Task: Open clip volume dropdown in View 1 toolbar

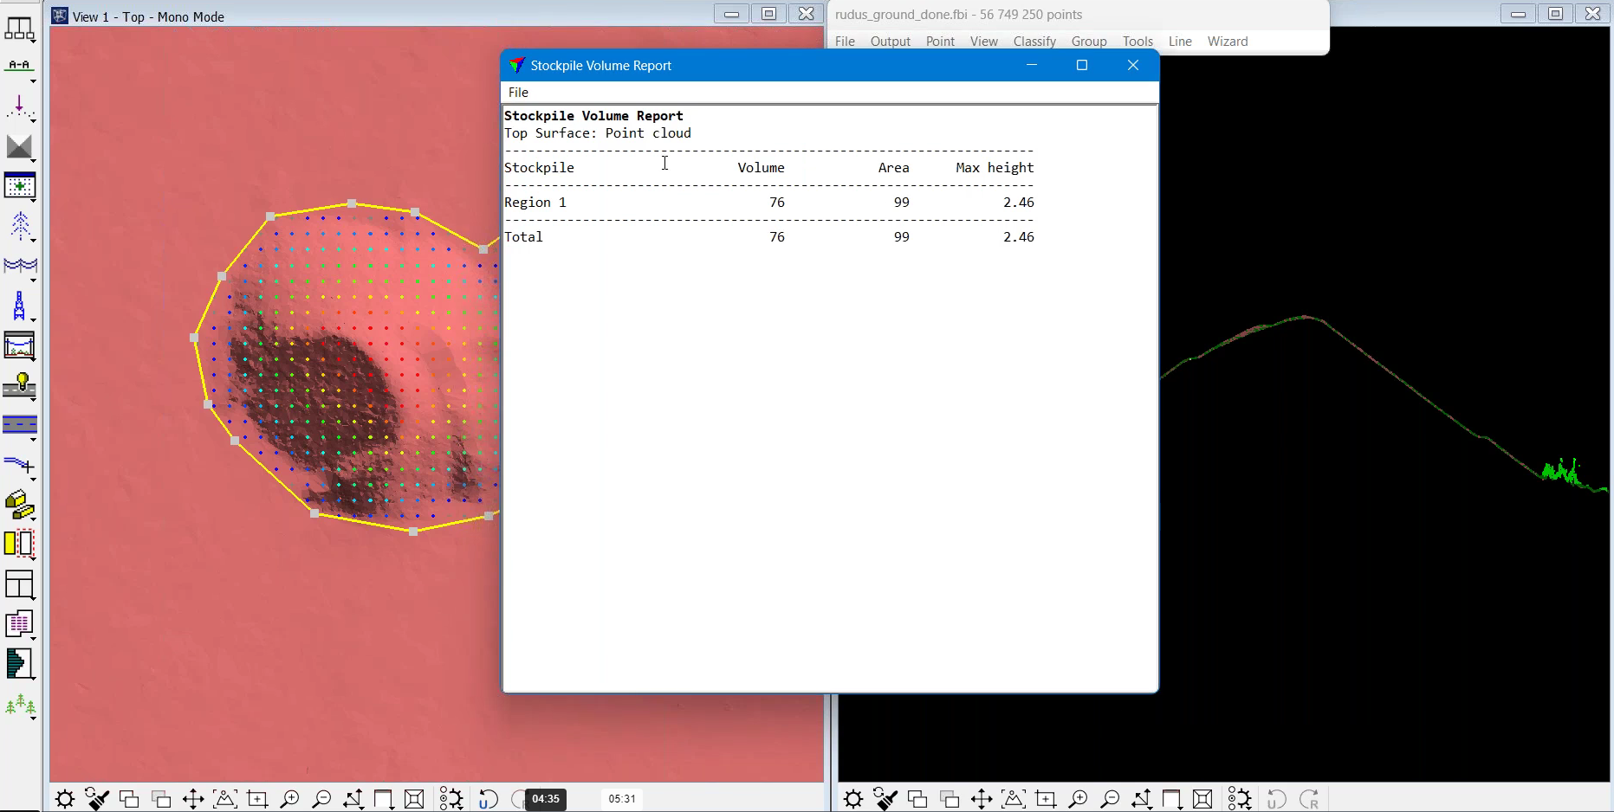Action: coord(384,799)
